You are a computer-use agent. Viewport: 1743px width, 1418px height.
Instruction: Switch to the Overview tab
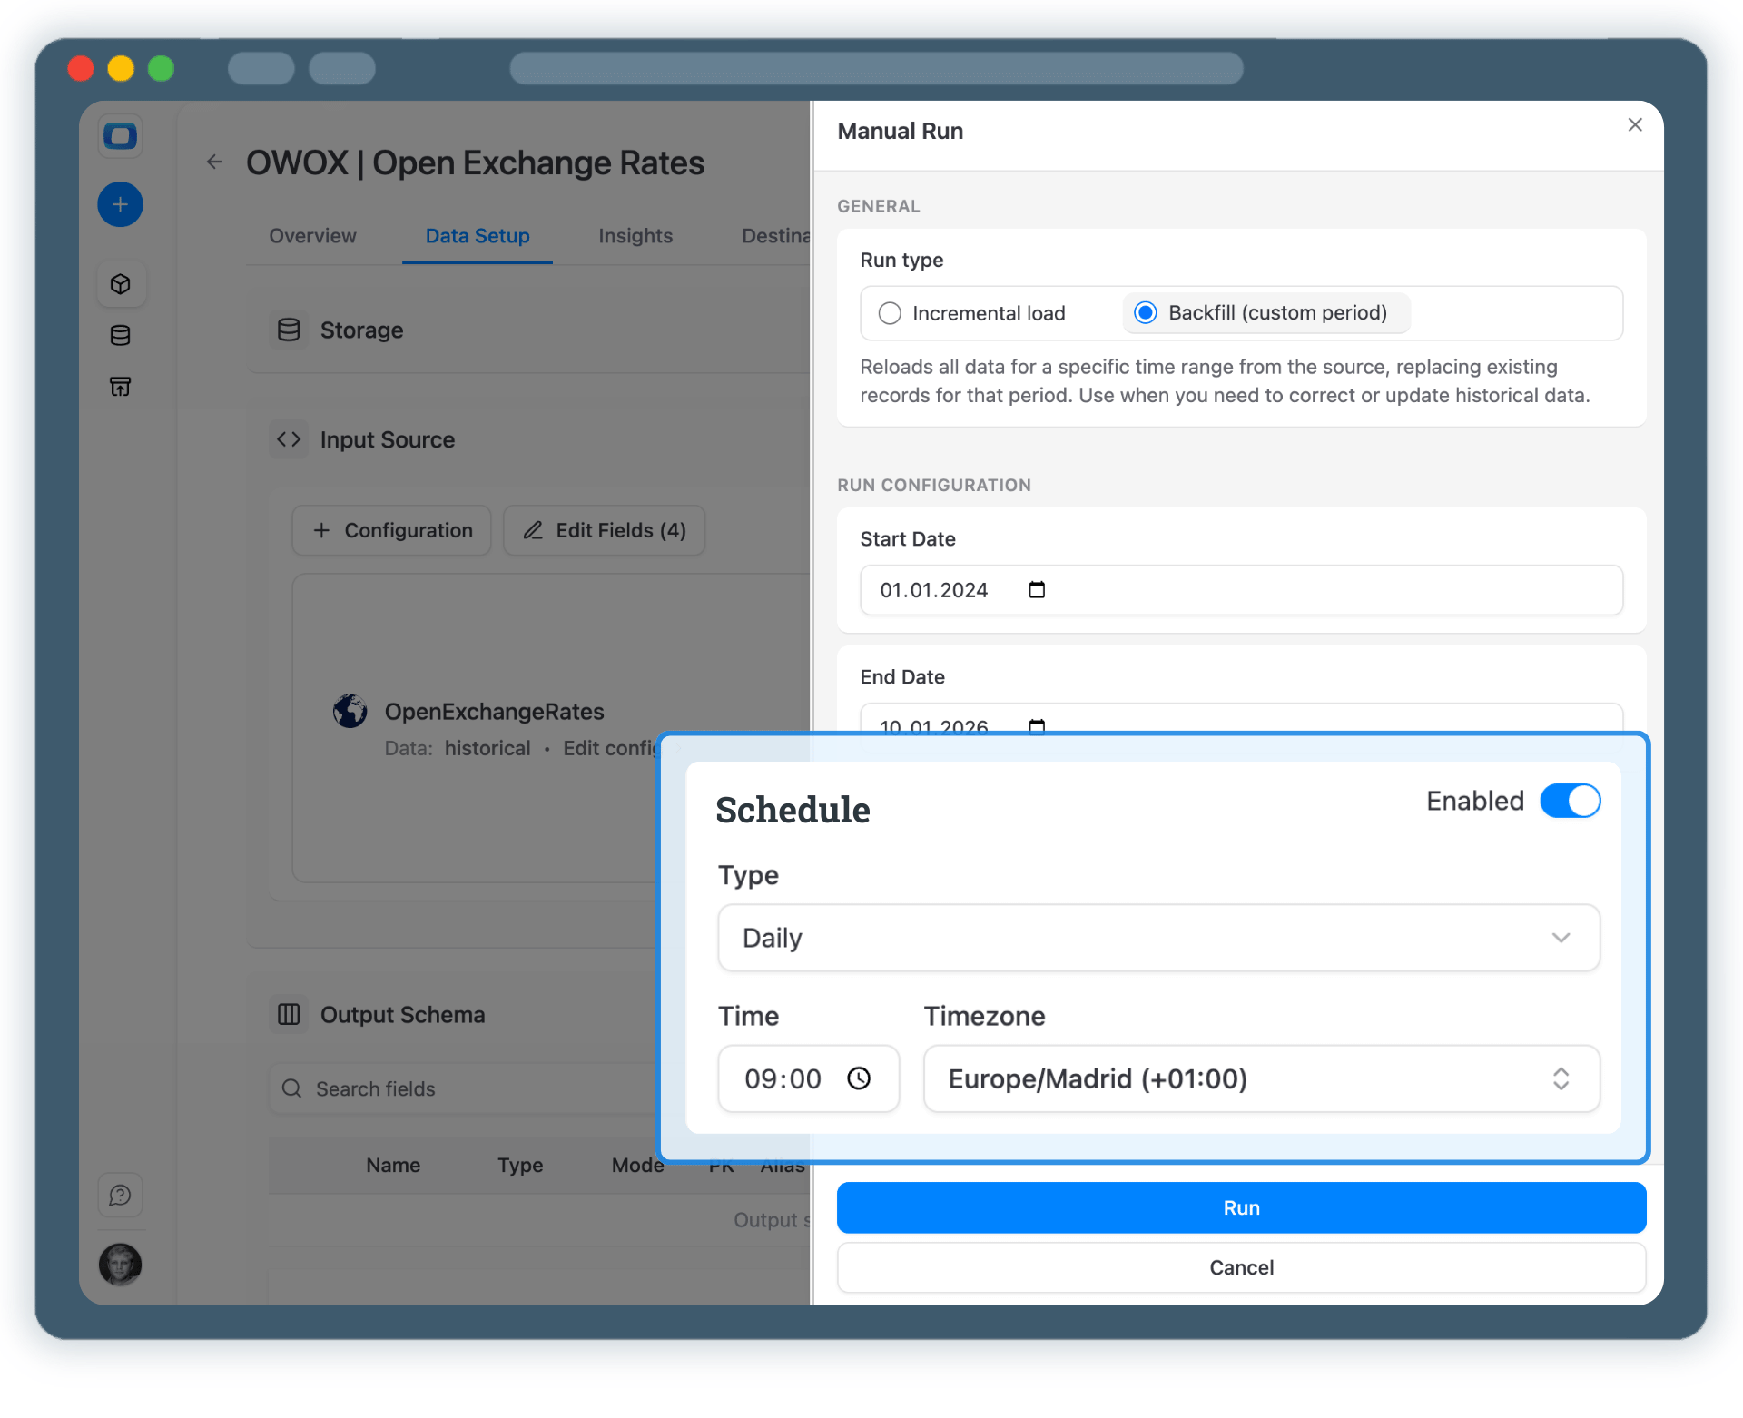pos(312,236)
